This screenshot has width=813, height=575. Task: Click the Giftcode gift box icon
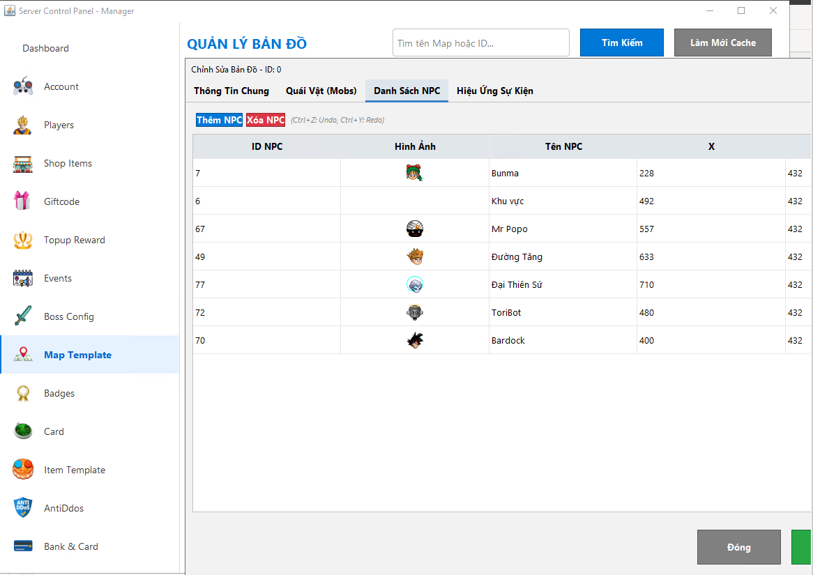tap(23, 201)
